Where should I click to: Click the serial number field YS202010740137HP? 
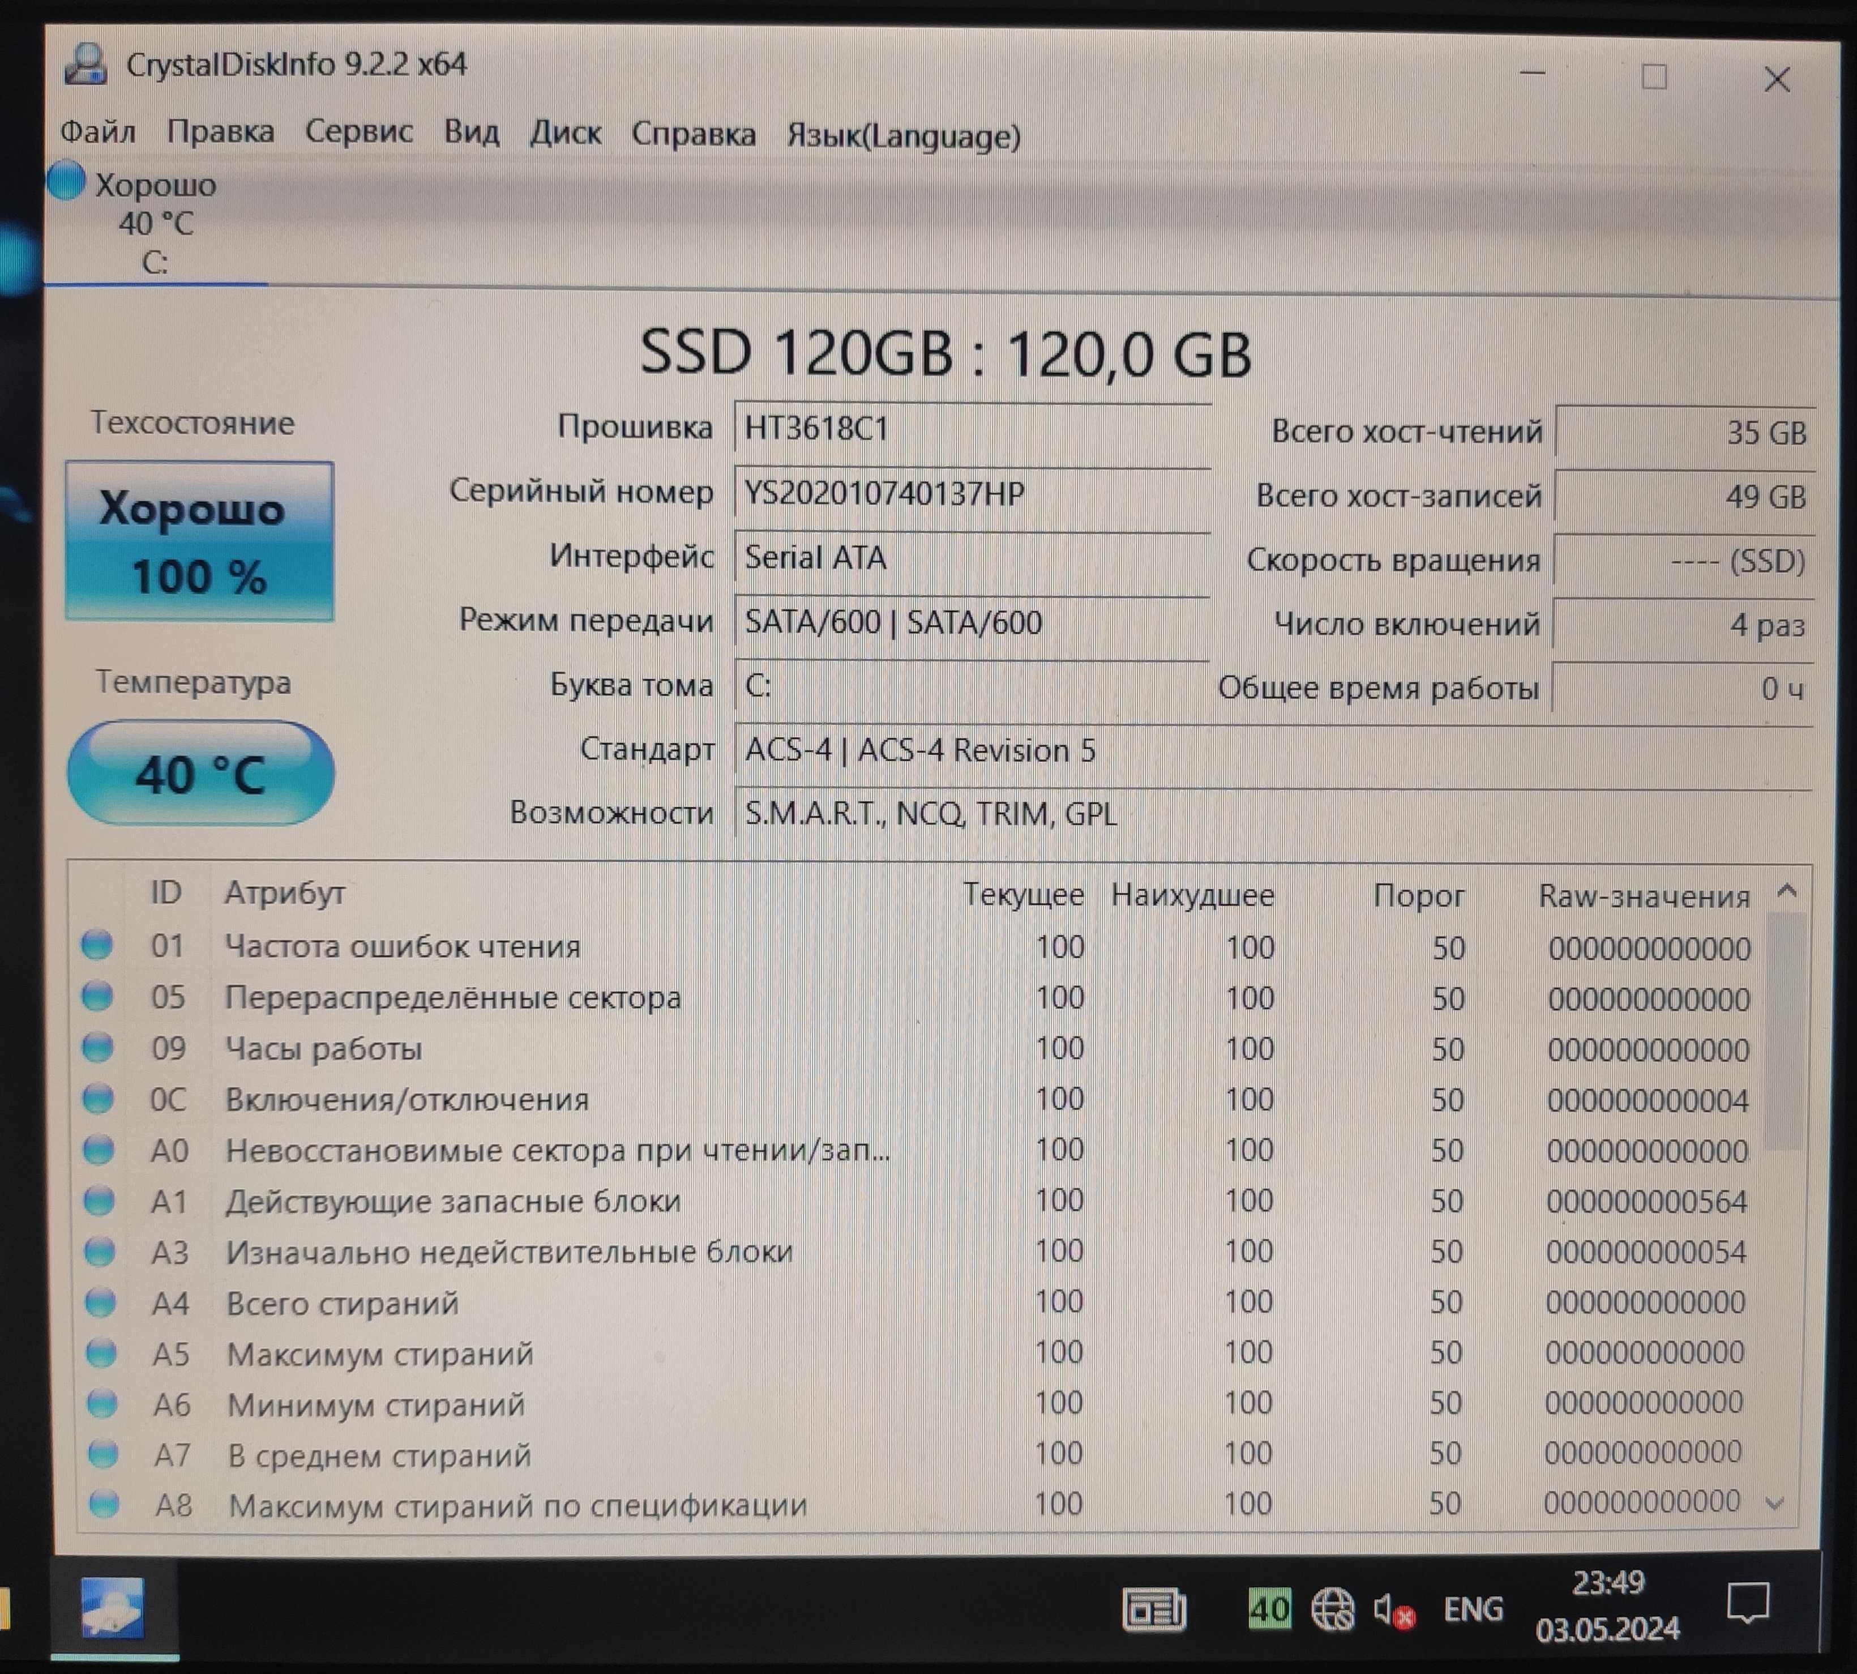tap(973, 494)
